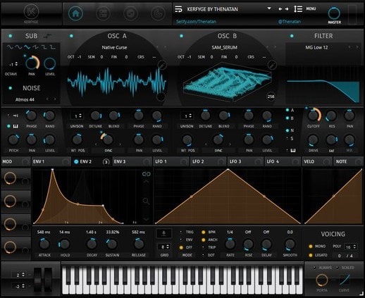This screenshot has width=365, height=298.
Task: Switch to LFO 3 tab
Action: 245,161
